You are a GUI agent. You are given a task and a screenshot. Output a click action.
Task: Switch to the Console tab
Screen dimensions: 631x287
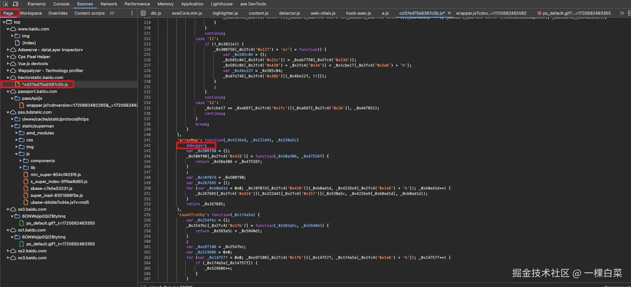pyautogui.click(x=61, y=4)
